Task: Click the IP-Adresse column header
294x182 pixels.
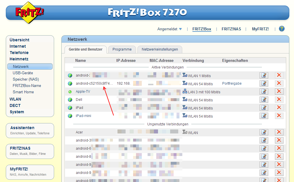Action: tap(126, 60)
